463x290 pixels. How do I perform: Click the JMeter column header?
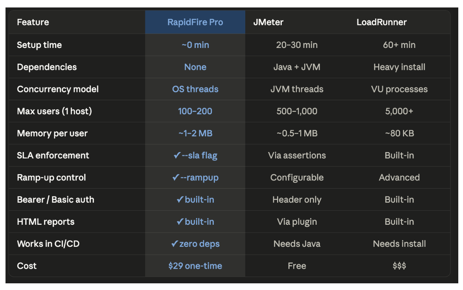point(268,22)
